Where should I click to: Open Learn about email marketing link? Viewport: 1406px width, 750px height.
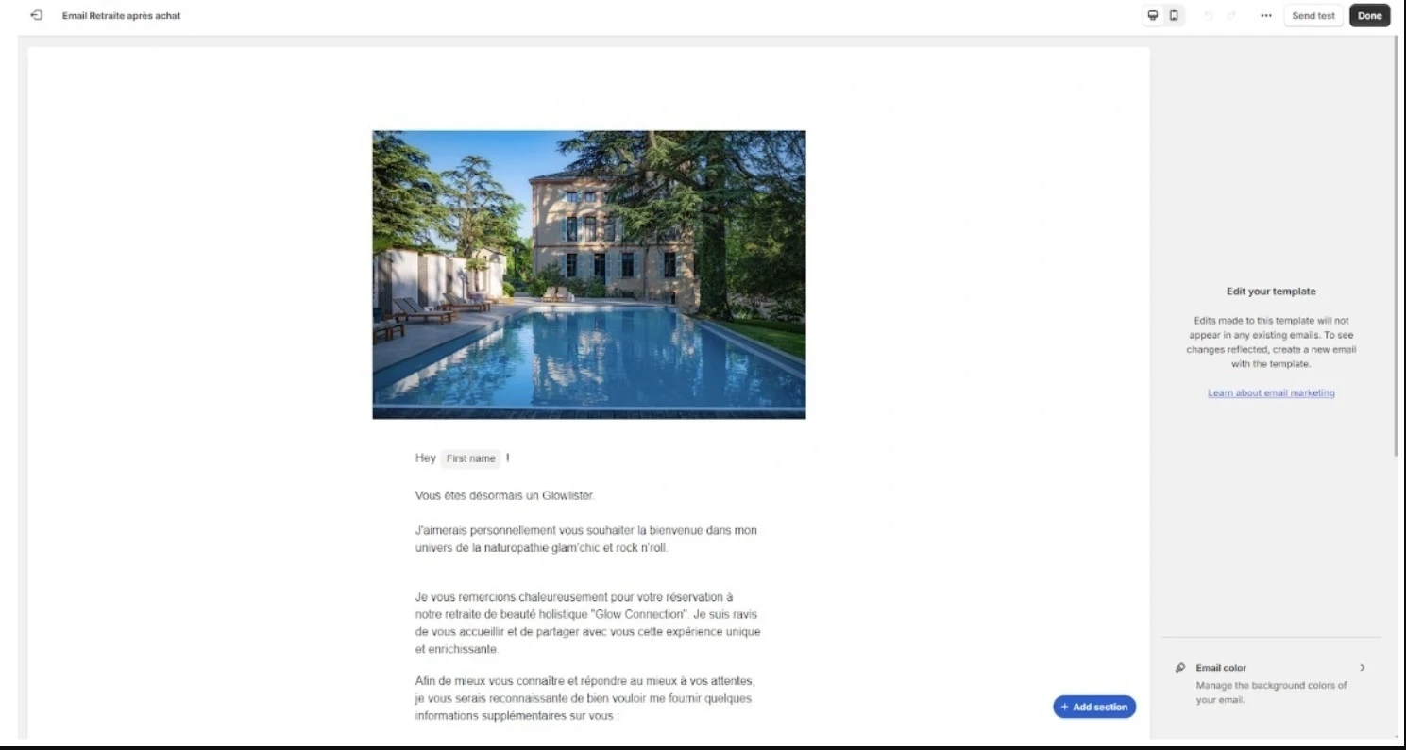(x=1271, y=393)
